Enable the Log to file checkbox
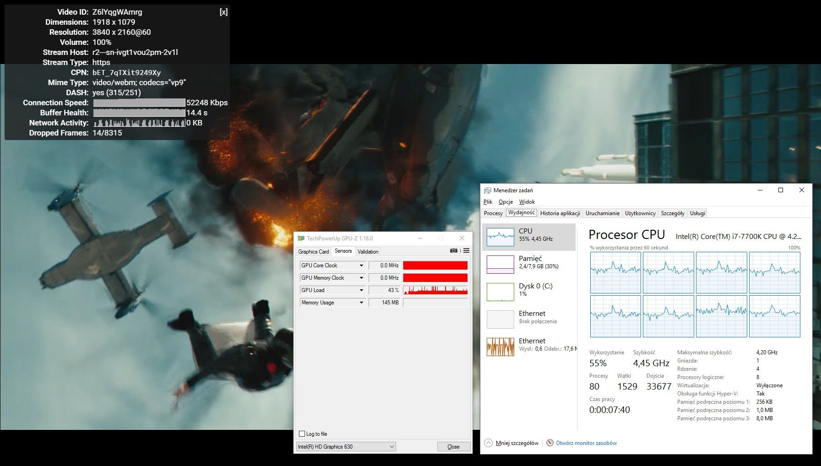The height and width of the screenshot is (466, 821). pos(302,434)
